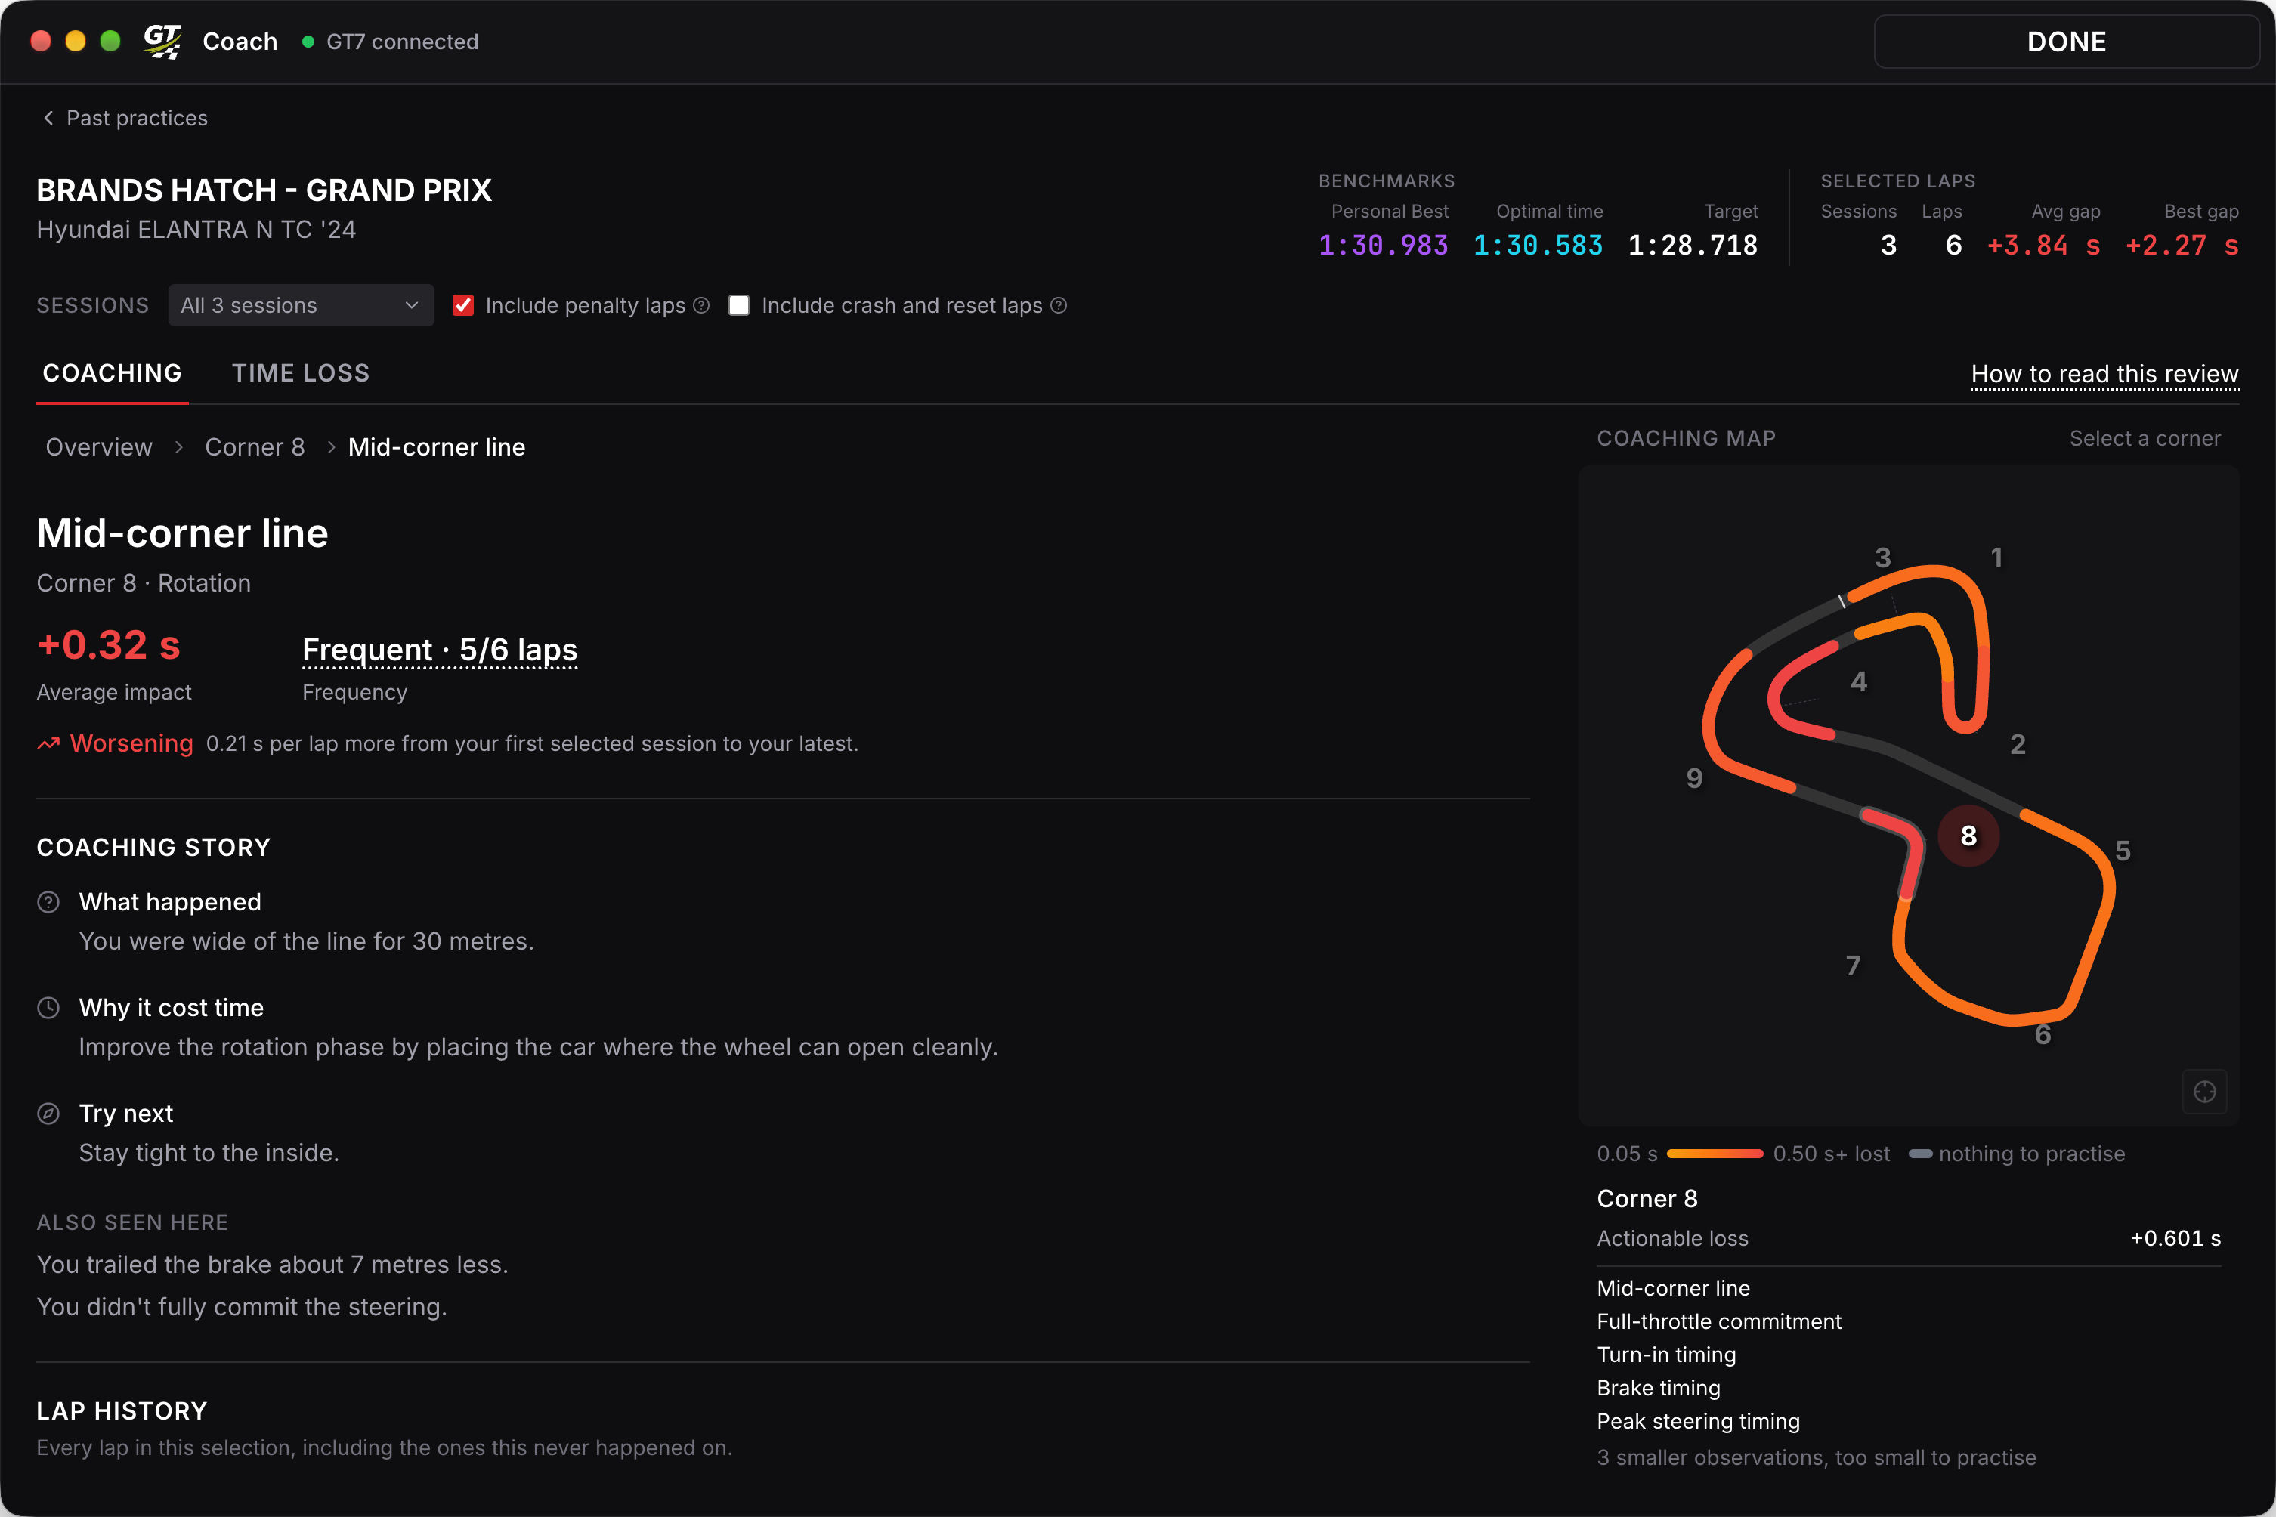Click breadcrumb chevron after Corner 8
Screen dimensions: 2276x1517
(331, 447)
